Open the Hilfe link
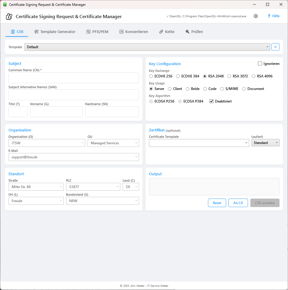 [275, 16]
